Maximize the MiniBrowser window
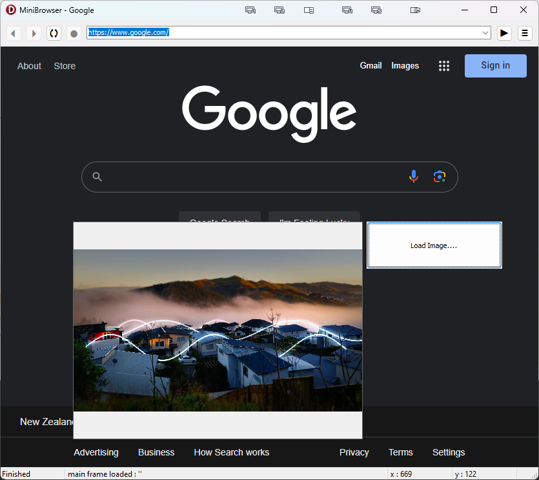Screen dimensions: 539x480 pyautogui.click(x=494, y=10)
